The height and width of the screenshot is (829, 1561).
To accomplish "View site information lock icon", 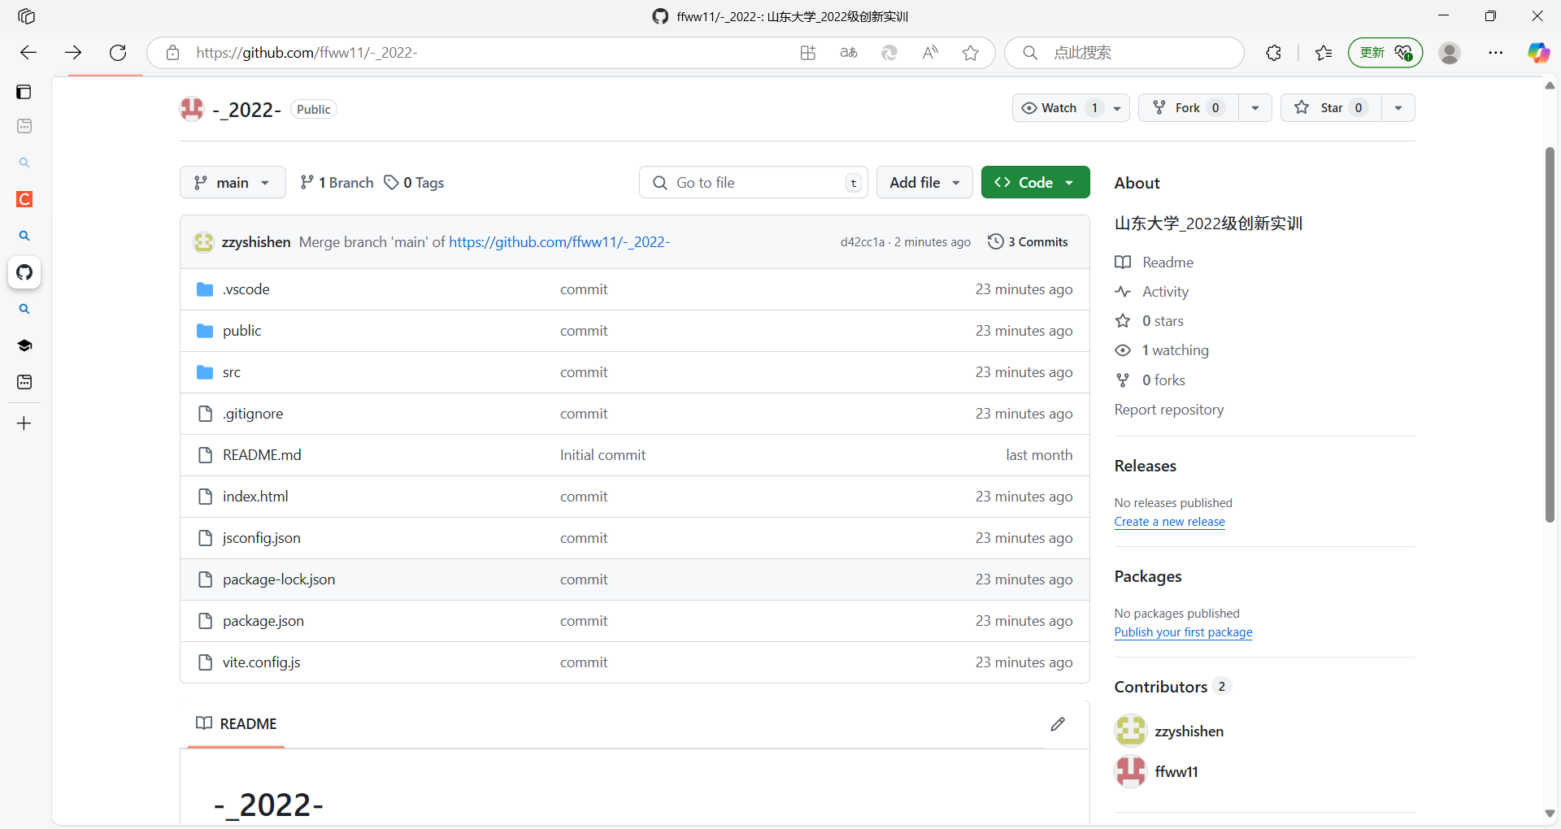I will [x=172, y=53].
